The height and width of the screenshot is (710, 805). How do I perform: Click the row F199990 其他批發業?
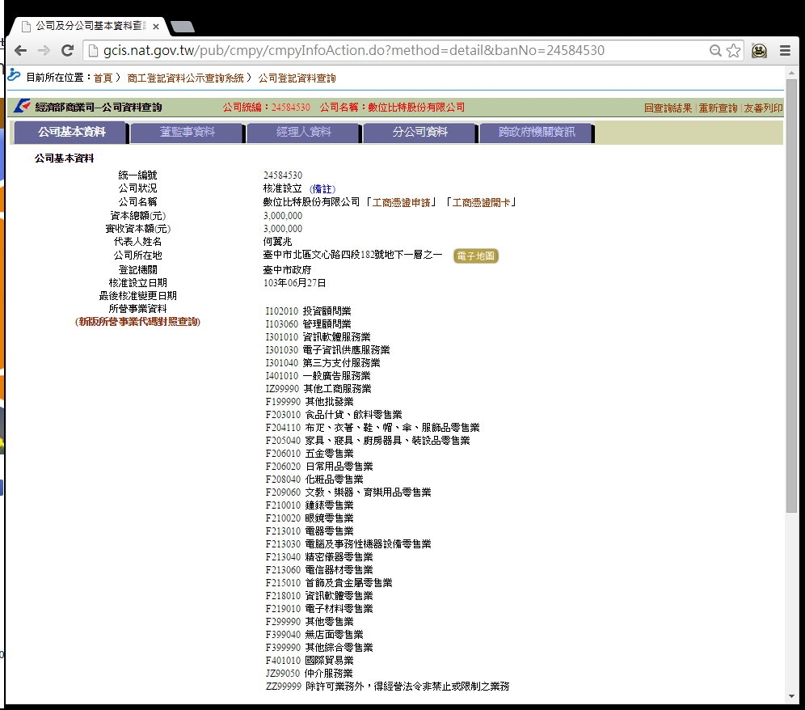(310, 402)
